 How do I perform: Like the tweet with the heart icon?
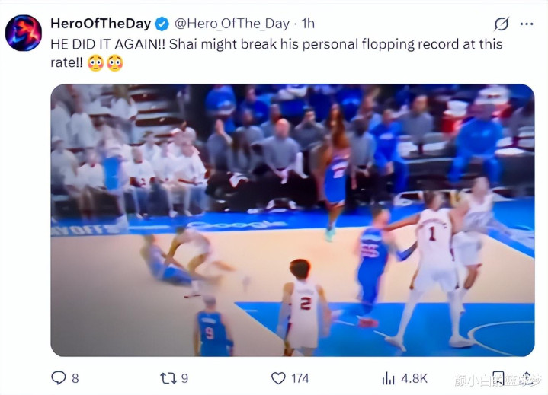[278, 378]
